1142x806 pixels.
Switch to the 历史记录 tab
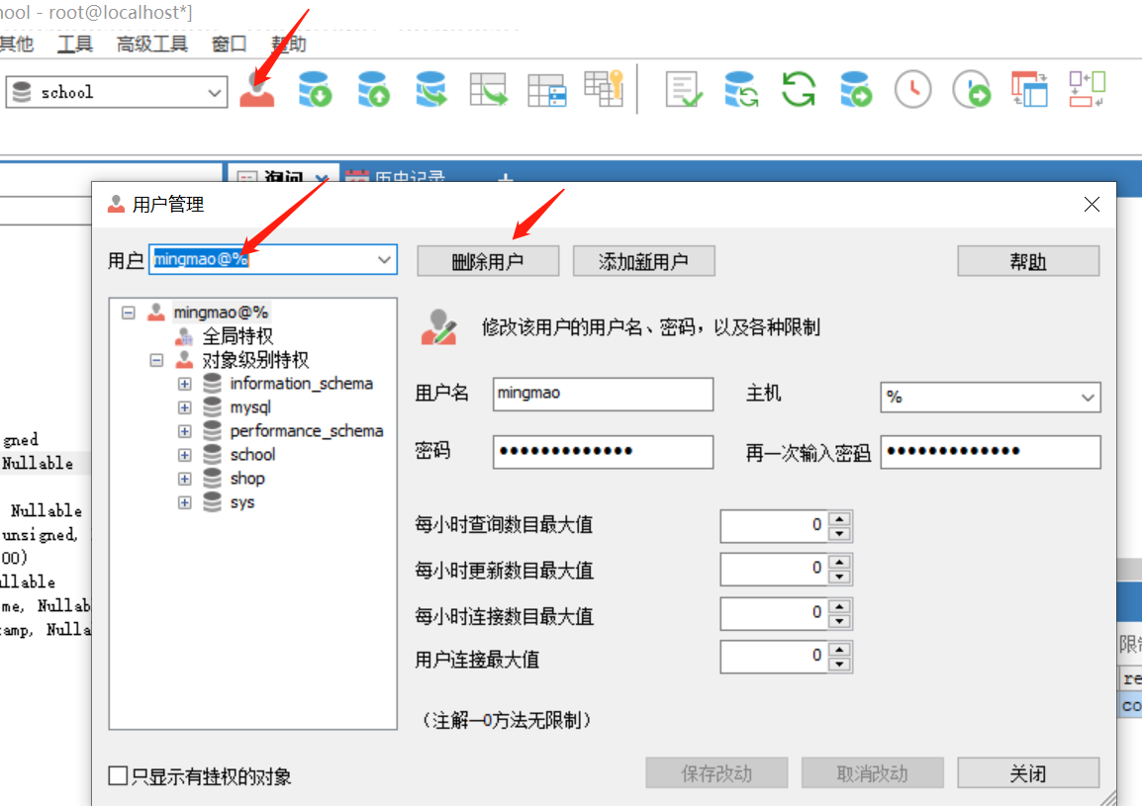410,176
